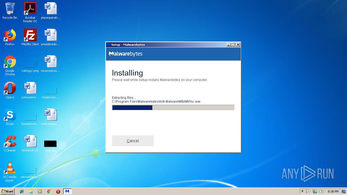This screenshot has height=195, width=347.
Task: Select the VLC media player shortcut
Action: tap(10, 172)
